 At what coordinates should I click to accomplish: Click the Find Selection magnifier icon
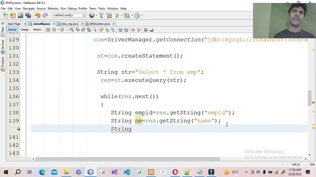point(72,30)
